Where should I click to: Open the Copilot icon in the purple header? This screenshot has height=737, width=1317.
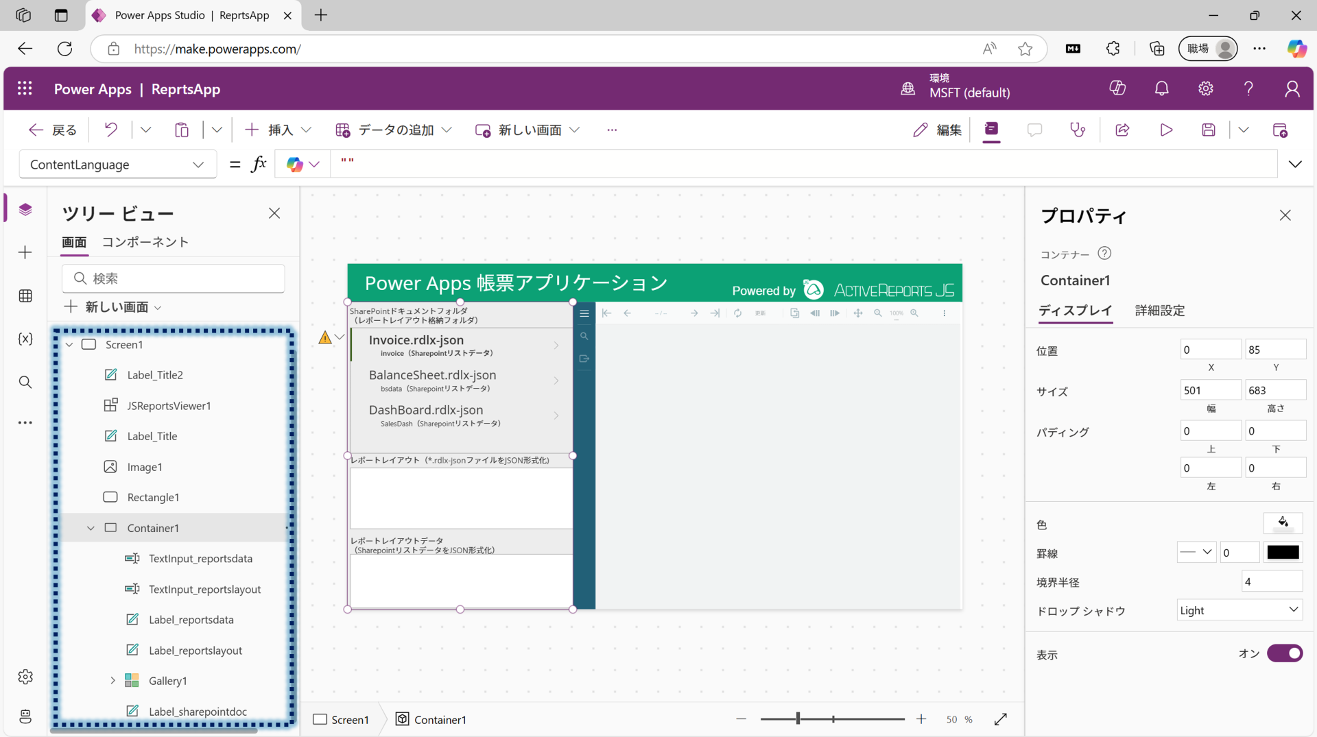click(x=1117, y=88)
